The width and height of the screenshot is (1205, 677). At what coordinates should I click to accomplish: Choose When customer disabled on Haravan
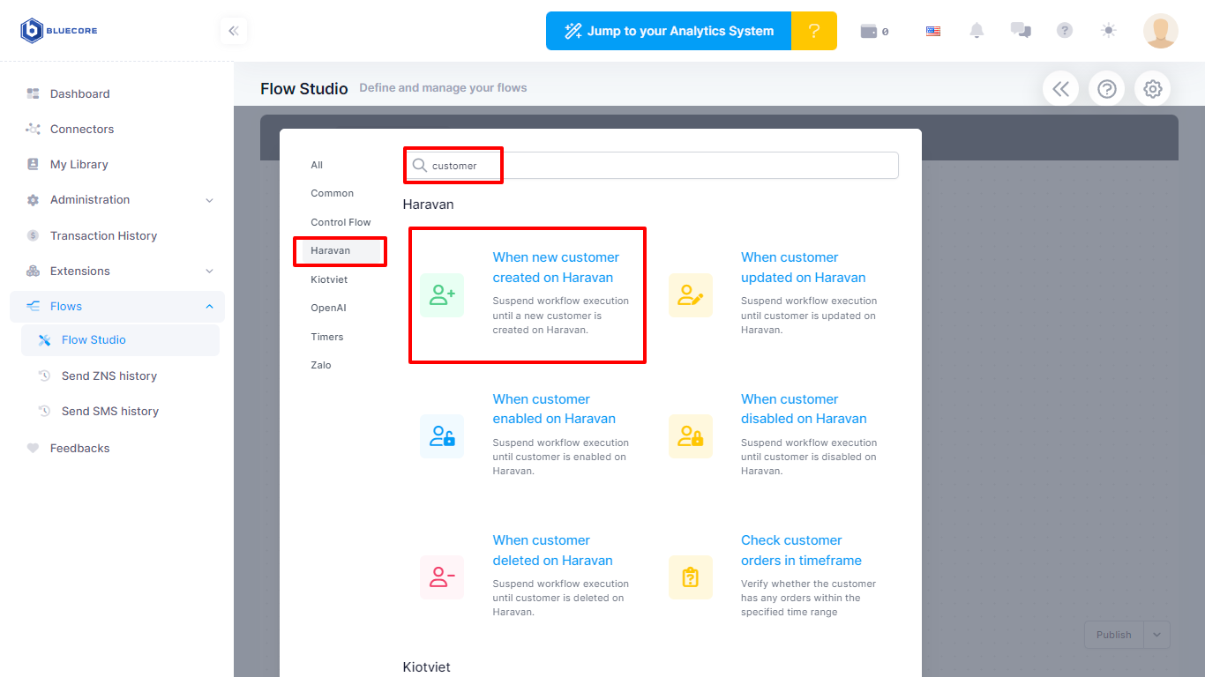[x=776, y=435]
